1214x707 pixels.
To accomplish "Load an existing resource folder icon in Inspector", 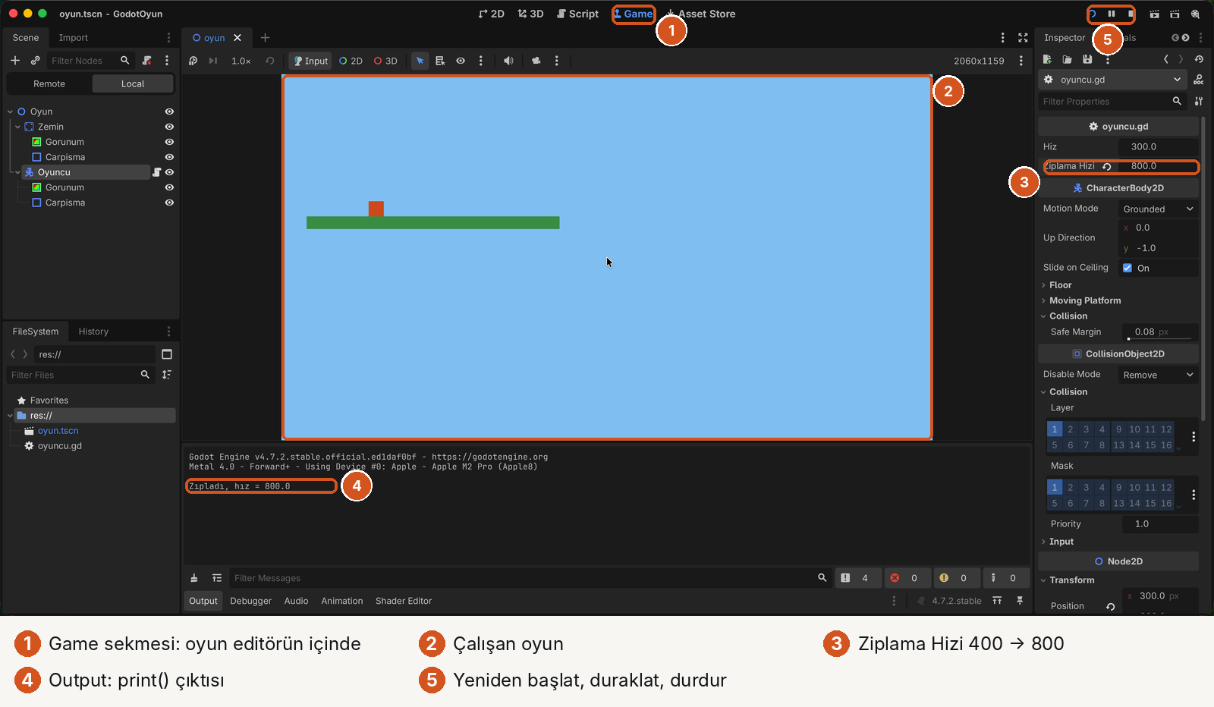I will click(1067, 59).
